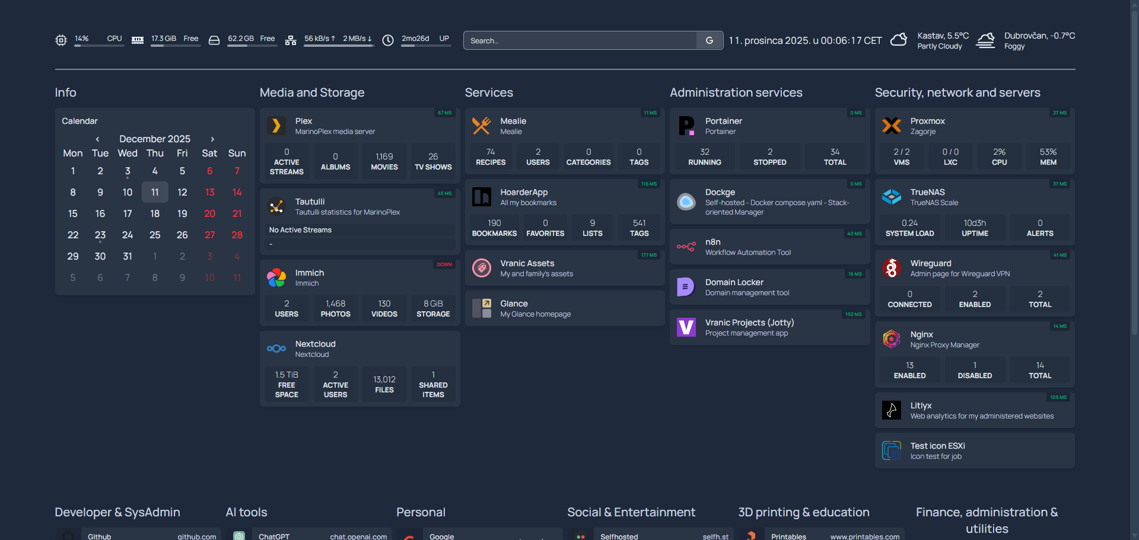Screen dimensions: 1139x540
Task: Select December 25 on the calendar
Action: [x=155, y=235]
